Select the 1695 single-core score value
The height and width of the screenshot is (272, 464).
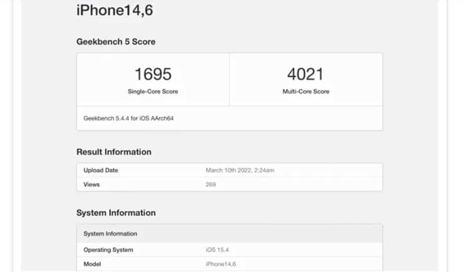(153, 74)
